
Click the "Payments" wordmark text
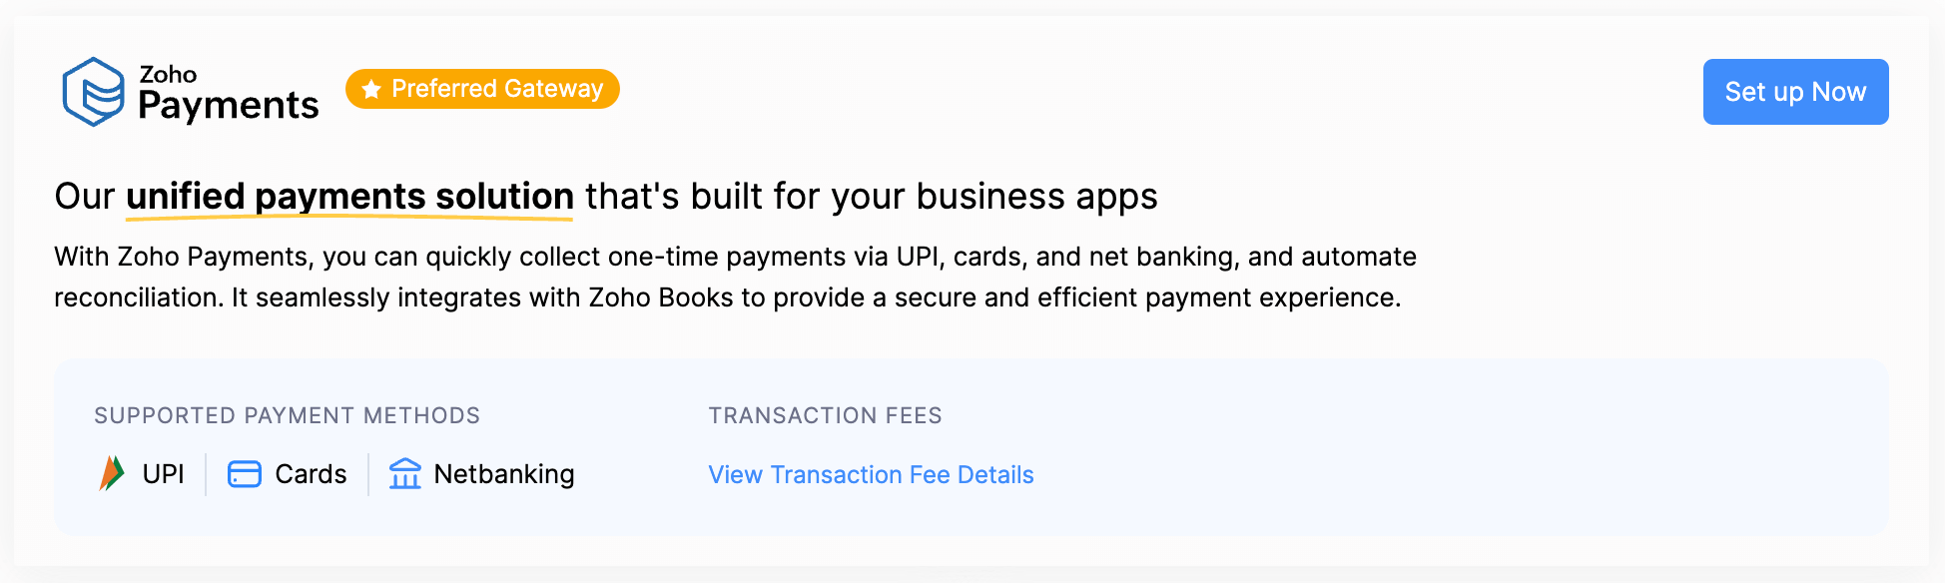pos(229,106)
